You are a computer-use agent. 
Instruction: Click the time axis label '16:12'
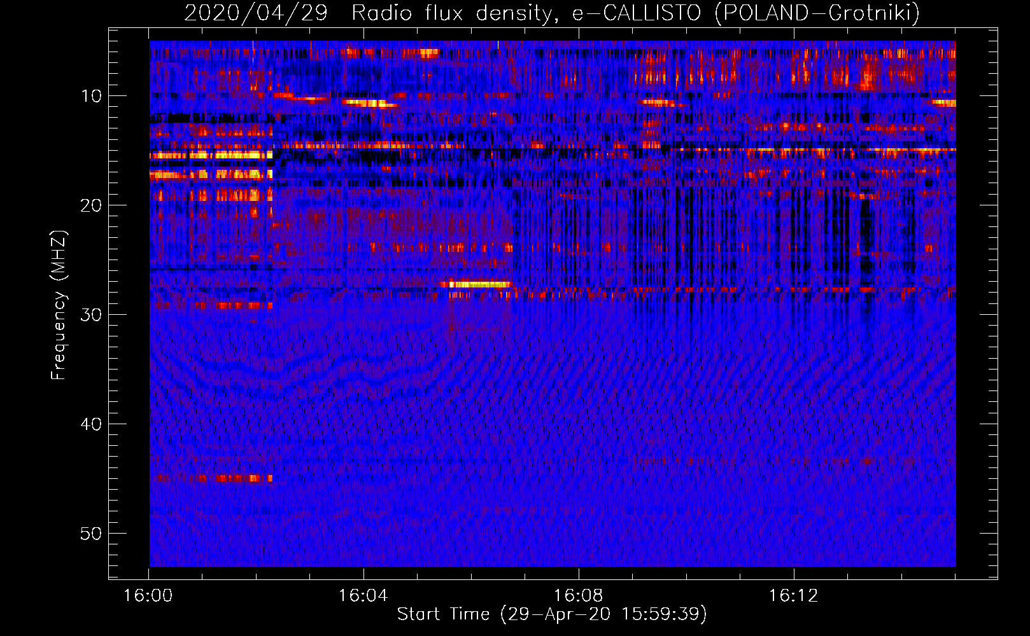793,595
